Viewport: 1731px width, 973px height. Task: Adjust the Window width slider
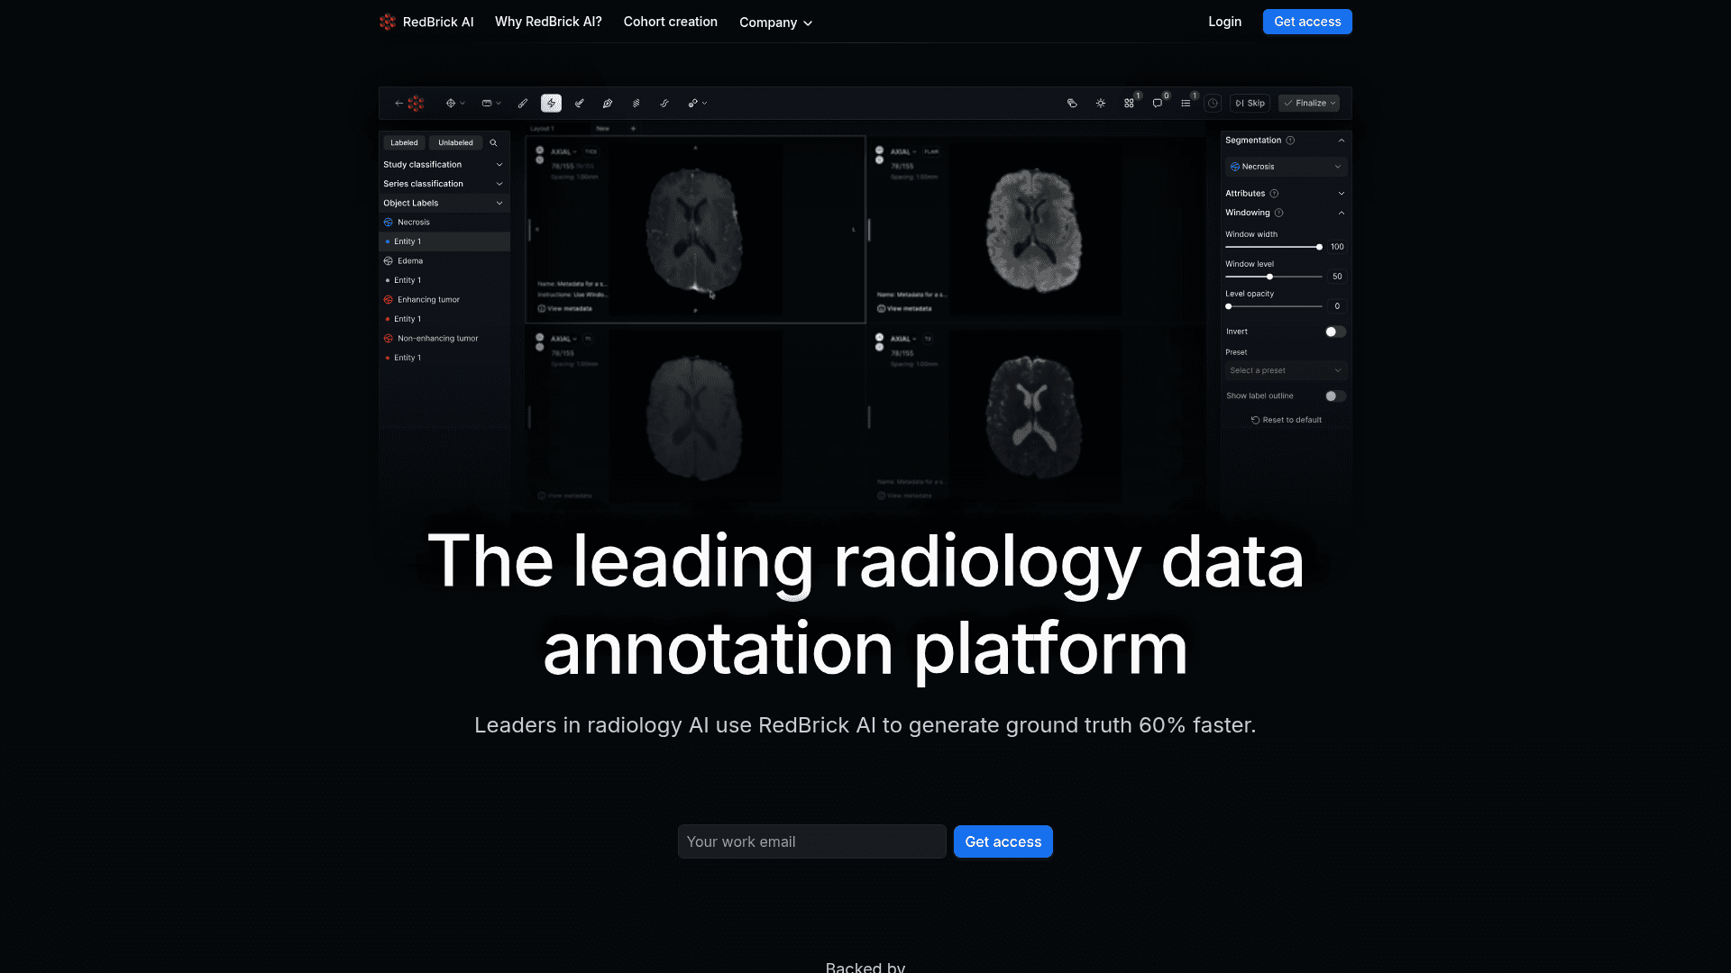(x=1273, y=247)
